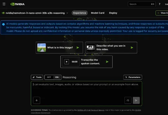Screen dimensions: 168x115
Task: Click the info icon in blue banner
Action: (x=3, y=24)
